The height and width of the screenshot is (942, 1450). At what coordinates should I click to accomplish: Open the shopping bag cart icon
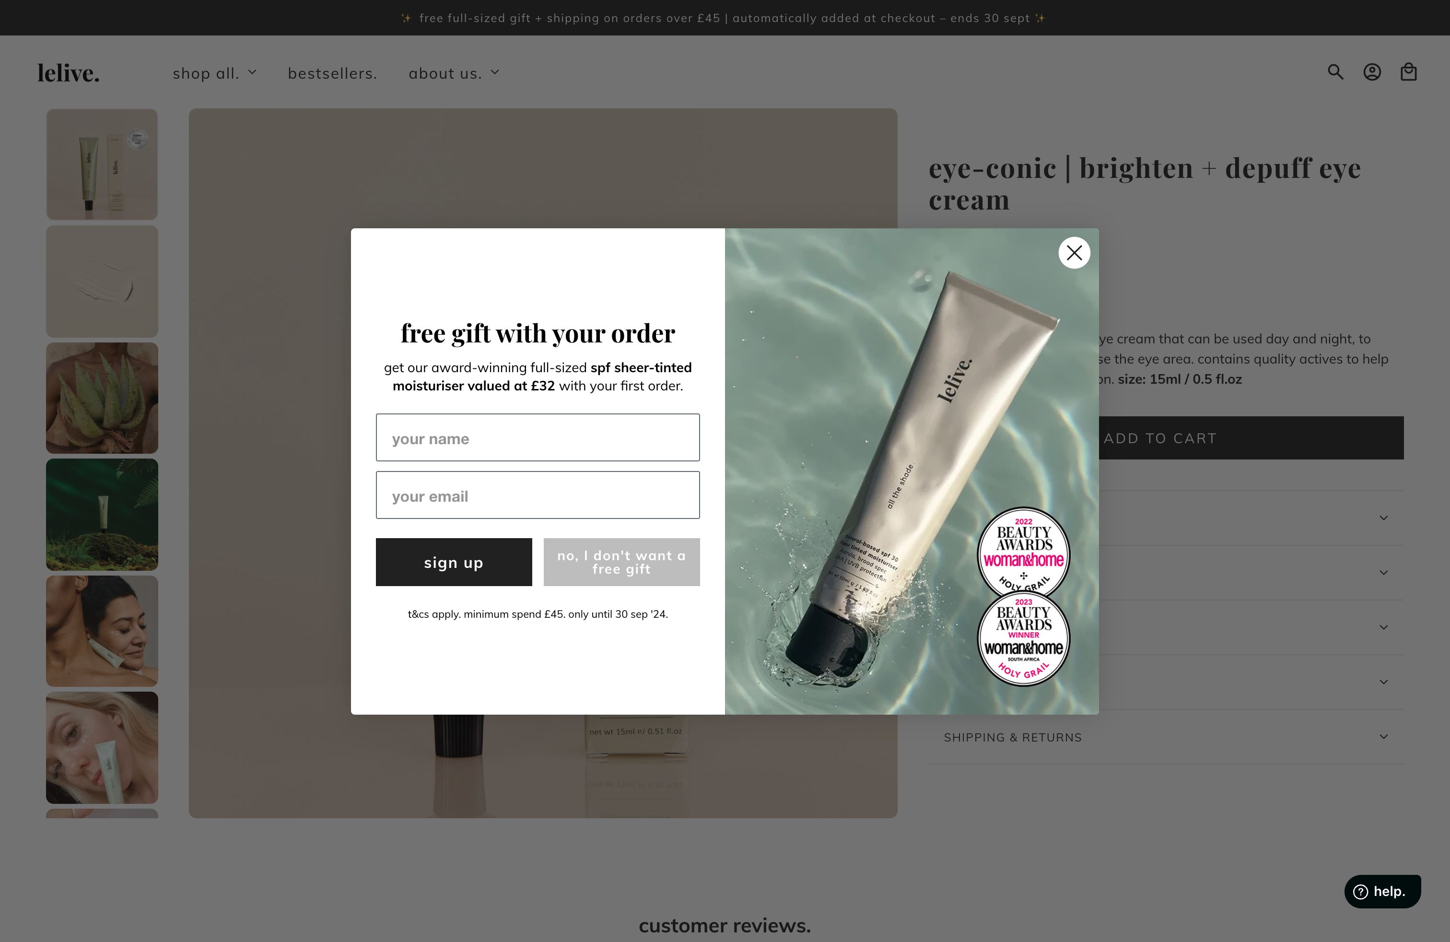coord(1409,72)
